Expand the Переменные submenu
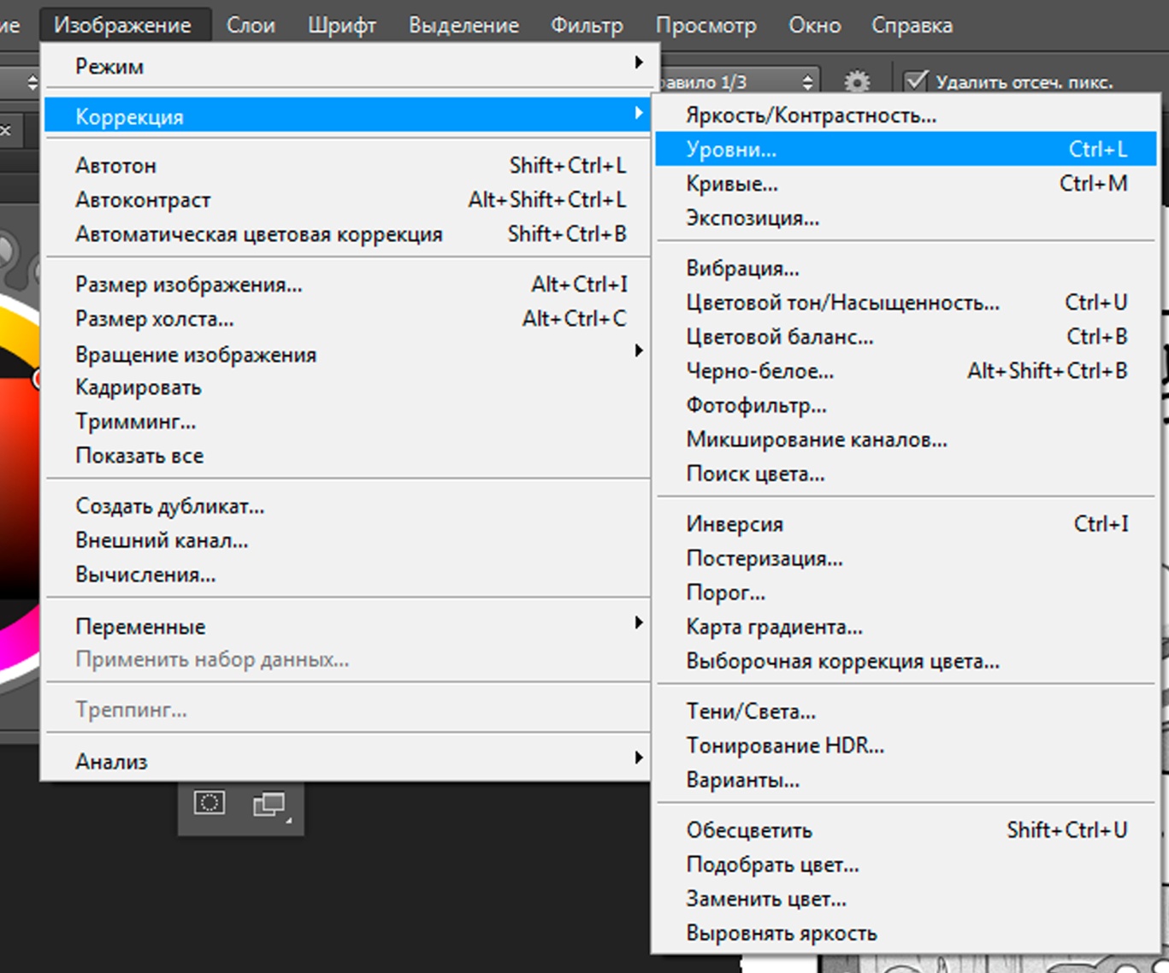This screenshot has width=1169, height=973. tap(347, 626)
